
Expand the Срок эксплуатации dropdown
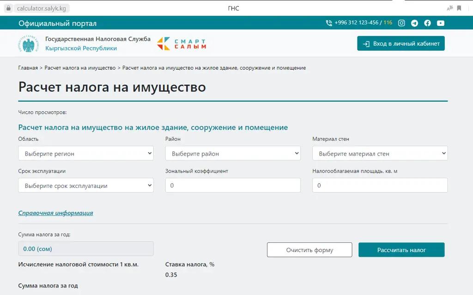[x=85, y=185]
